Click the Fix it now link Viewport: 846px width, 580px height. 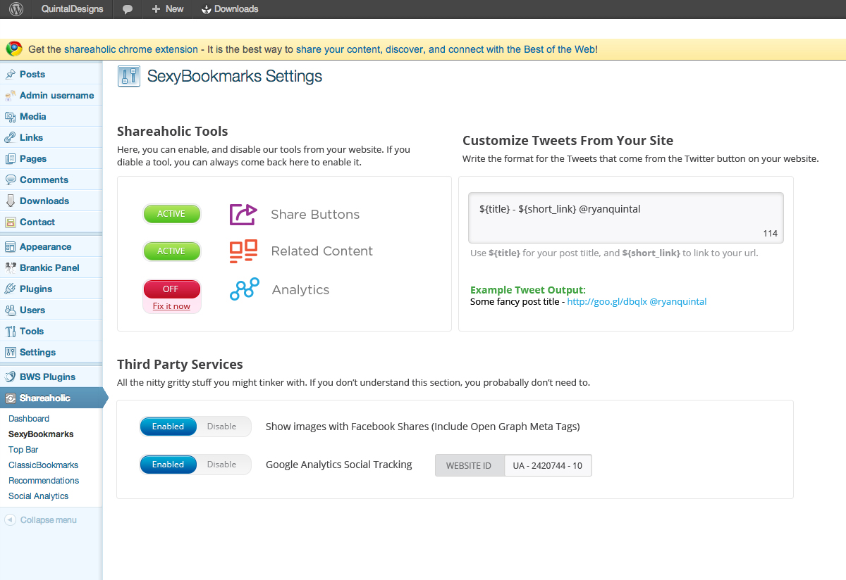pyautogui.click(x=172, y=306)
